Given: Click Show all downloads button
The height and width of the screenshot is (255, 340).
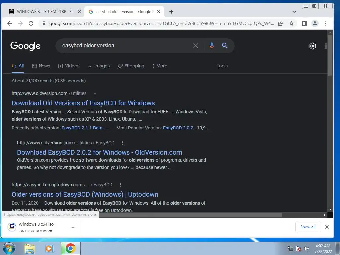Looking at the screenshot, I should pyautogui.click(x=308, y=227).
